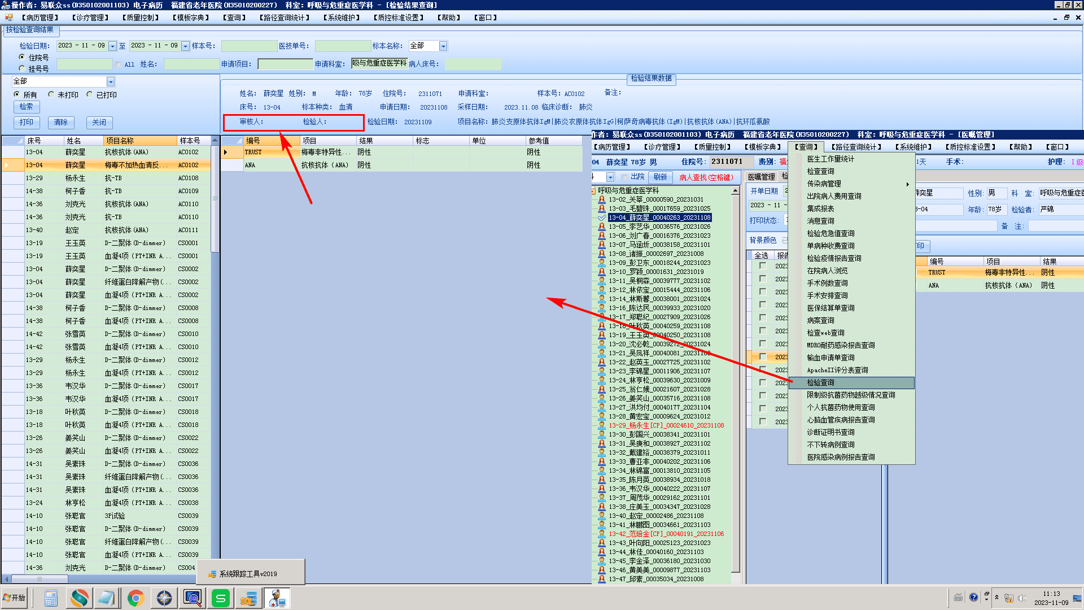Select 检验查询 in the 查询 menu
This screenshot has width=1084, height=610.
820,382
